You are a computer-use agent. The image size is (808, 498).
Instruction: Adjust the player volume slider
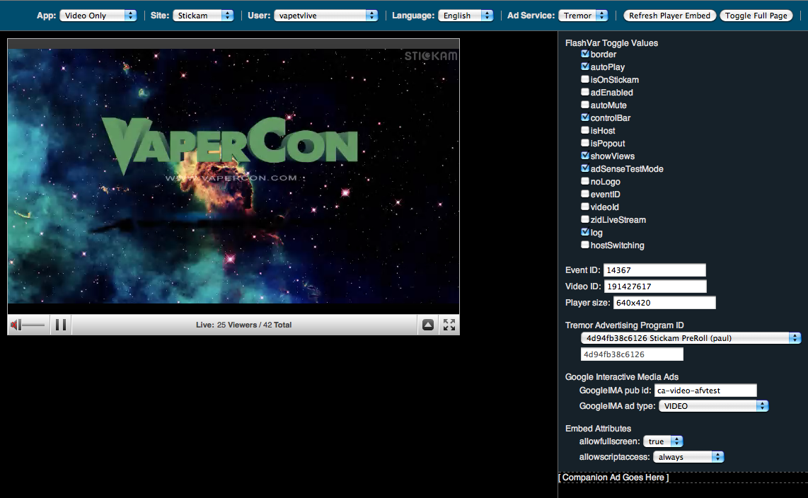33,325
